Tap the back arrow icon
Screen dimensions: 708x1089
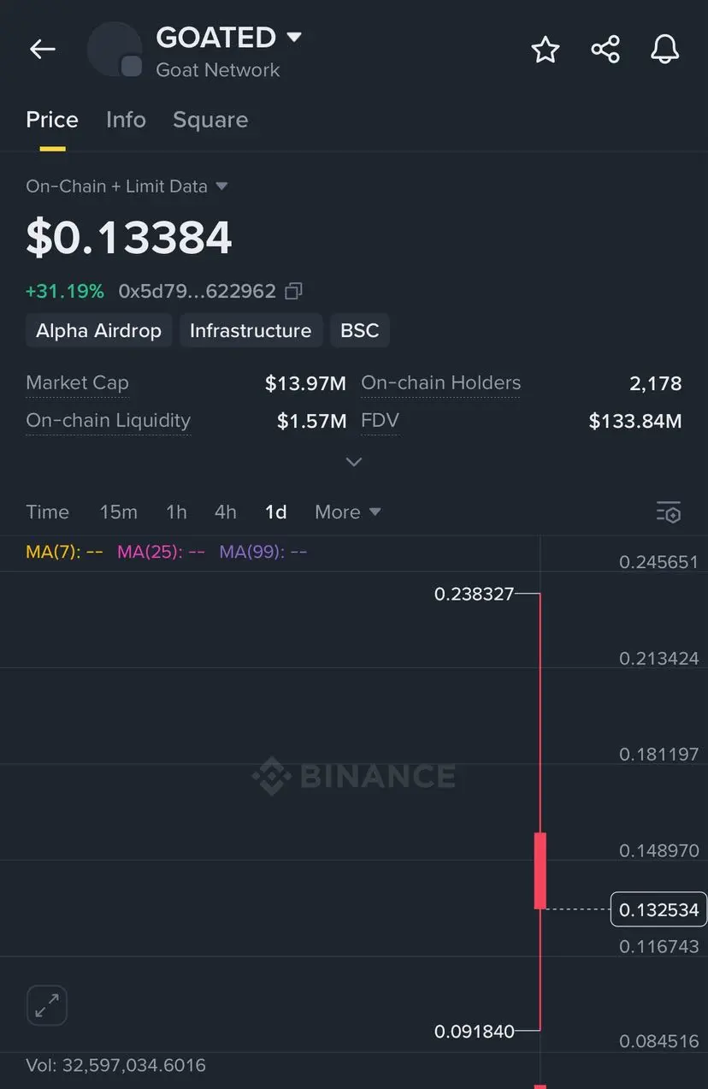click(x=42, y=50)
